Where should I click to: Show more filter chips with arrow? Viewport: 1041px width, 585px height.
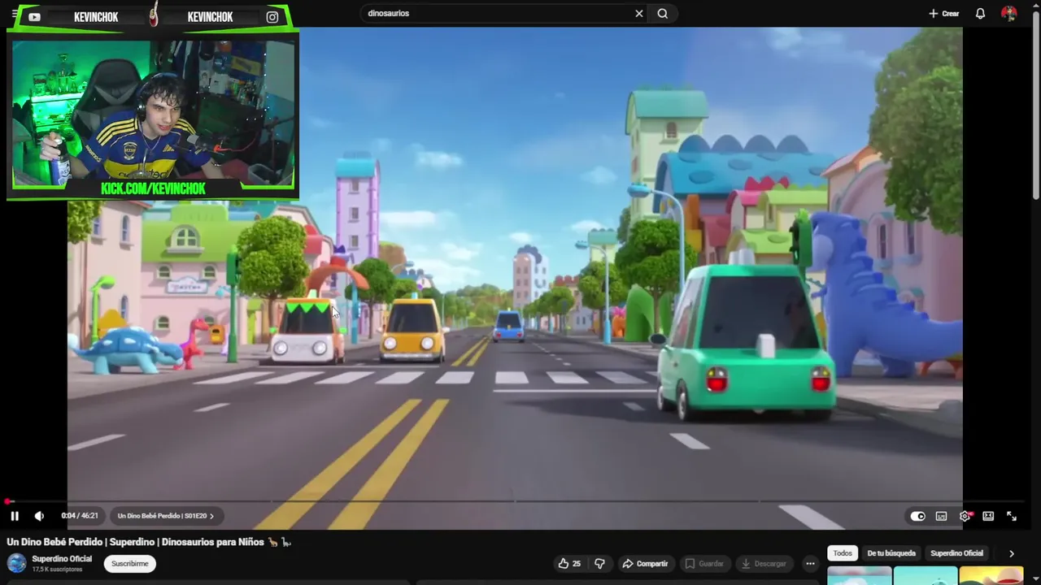1011,553
